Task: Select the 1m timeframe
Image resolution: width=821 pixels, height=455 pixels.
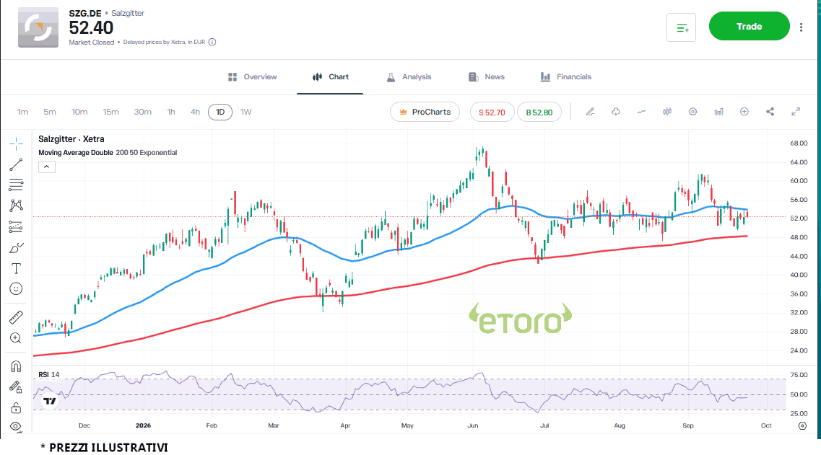Action: (x=22, y=112)
